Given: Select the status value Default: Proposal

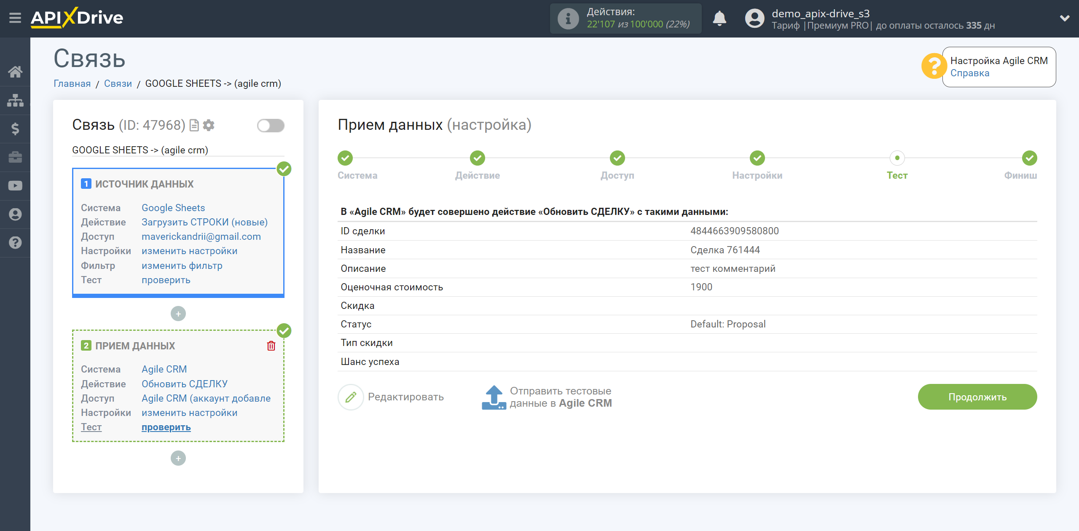Looking at the screenshot, I should (x=728, y=324).
